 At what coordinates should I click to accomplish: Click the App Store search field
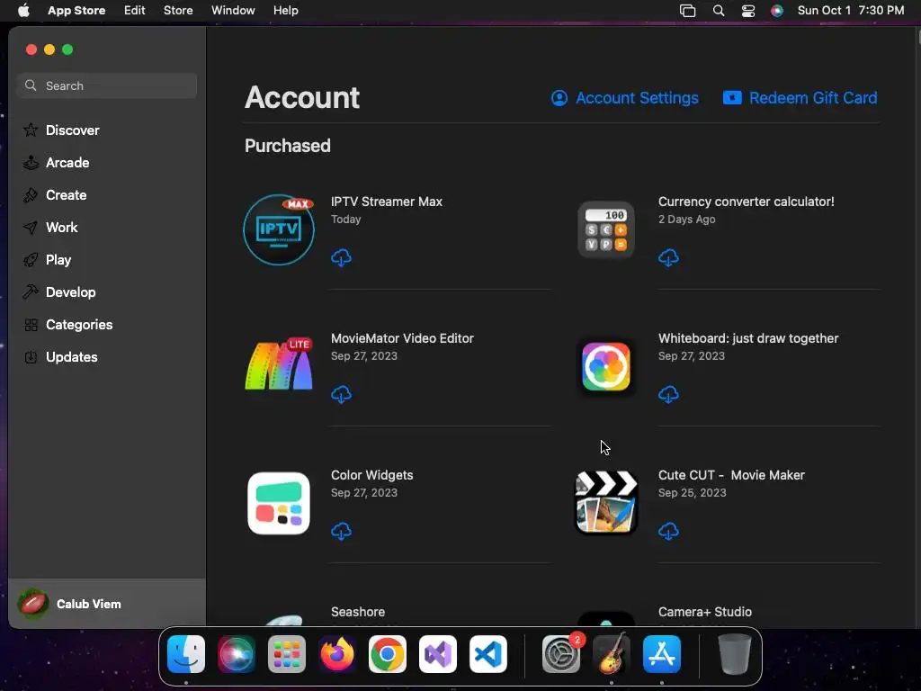pyautogui.click(x=107, y=85)
